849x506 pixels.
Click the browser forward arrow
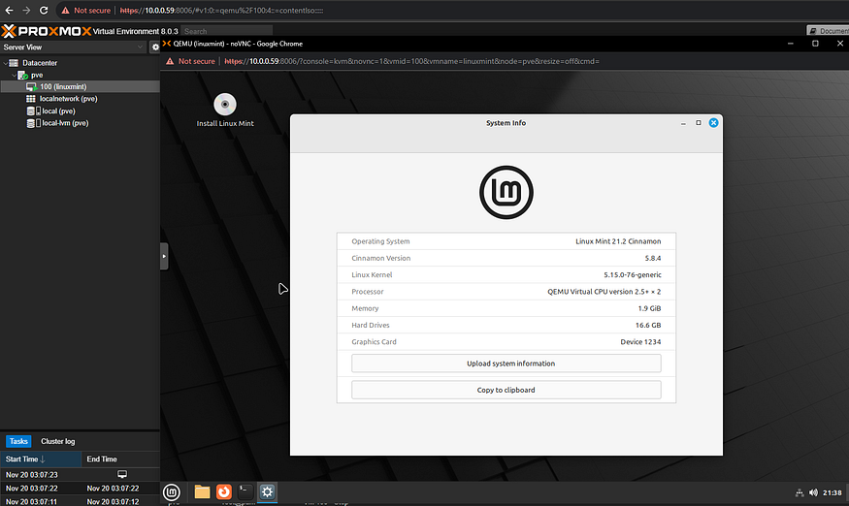click(x=26, y=11)
